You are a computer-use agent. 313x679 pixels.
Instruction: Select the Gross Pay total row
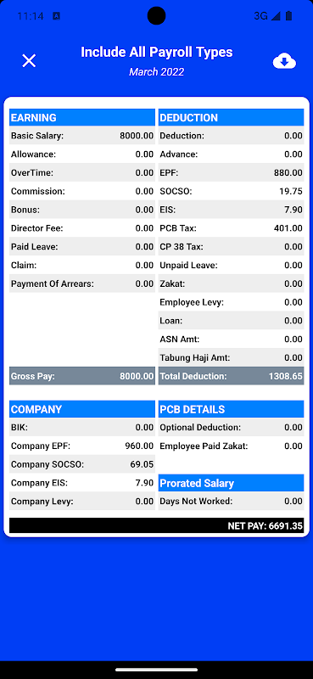coord(82,376)
